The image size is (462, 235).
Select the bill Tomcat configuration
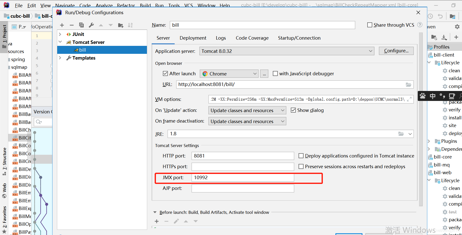[102, 50]
